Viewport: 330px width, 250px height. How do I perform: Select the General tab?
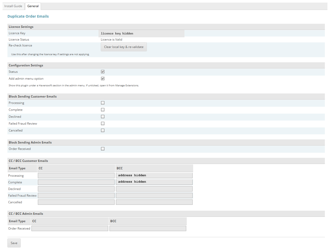click(33, 6)
